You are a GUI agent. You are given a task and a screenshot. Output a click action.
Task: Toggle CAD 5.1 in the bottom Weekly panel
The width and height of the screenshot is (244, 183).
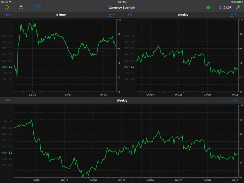[x=7, y=146]
